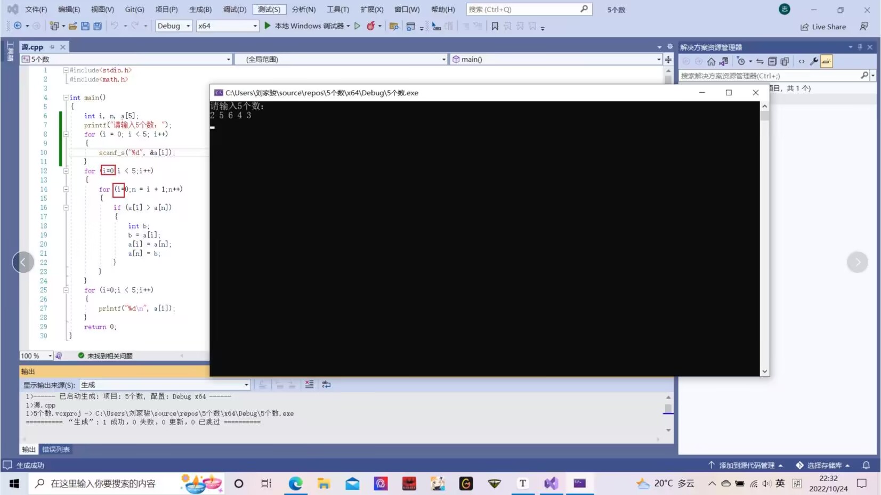This screenshot has height=495, width=881.
Task: Click the Windows Start button
Action: tap(14, 483)
